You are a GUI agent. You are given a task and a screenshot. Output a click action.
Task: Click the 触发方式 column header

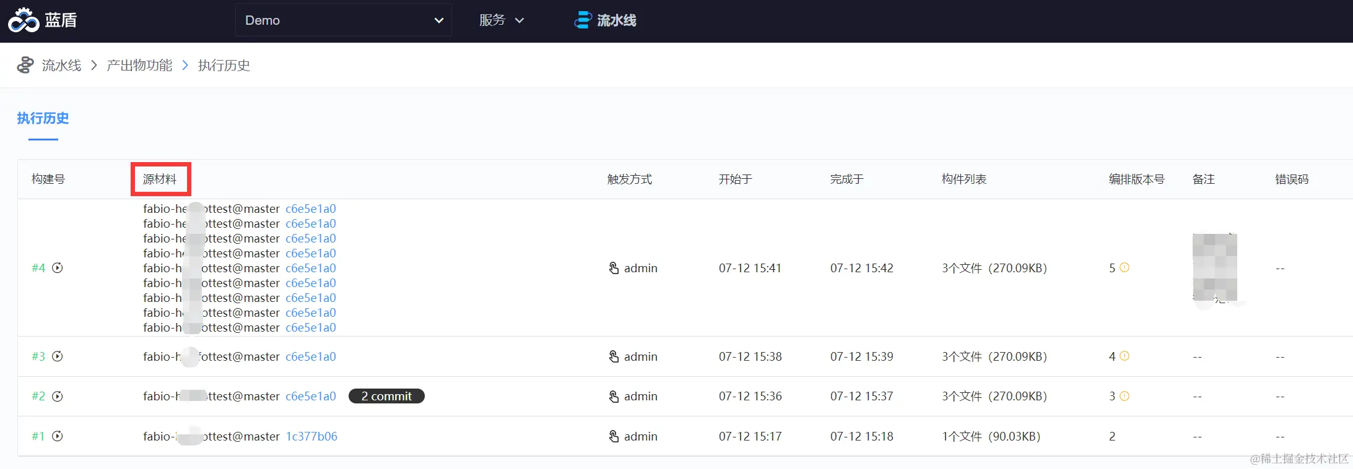[x=630, y=179]
